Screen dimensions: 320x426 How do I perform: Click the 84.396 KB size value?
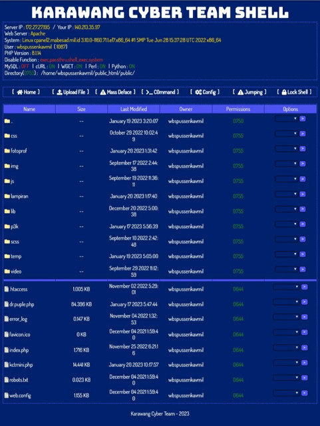click(x=81, y=304)
